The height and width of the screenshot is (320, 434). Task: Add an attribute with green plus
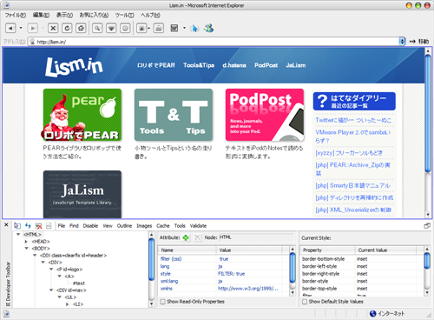coord(186,237)
